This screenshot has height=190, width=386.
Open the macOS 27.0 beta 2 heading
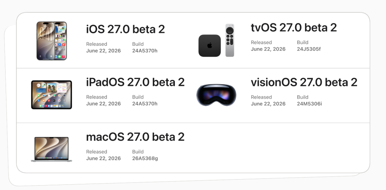pos(135,137)
